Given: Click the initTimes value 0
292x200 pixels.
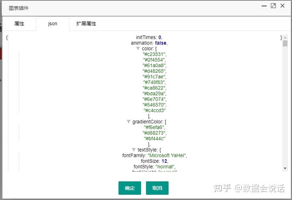Looking at the screenshot, I should tap(160, 37).
